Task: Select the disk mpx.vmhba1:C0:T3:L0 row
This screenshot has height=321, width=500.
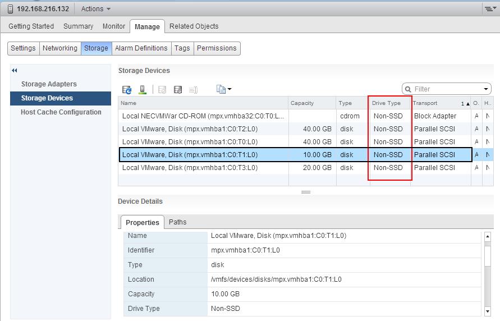Action: (x=305, y=168)
